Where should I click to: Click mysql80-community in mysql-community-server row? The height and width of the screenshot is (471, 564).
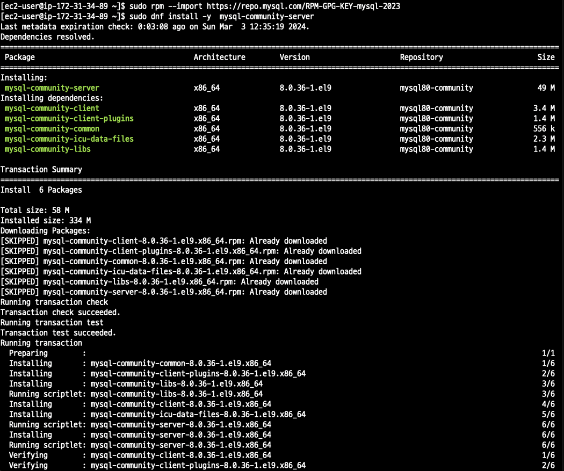tap(436, 88)
